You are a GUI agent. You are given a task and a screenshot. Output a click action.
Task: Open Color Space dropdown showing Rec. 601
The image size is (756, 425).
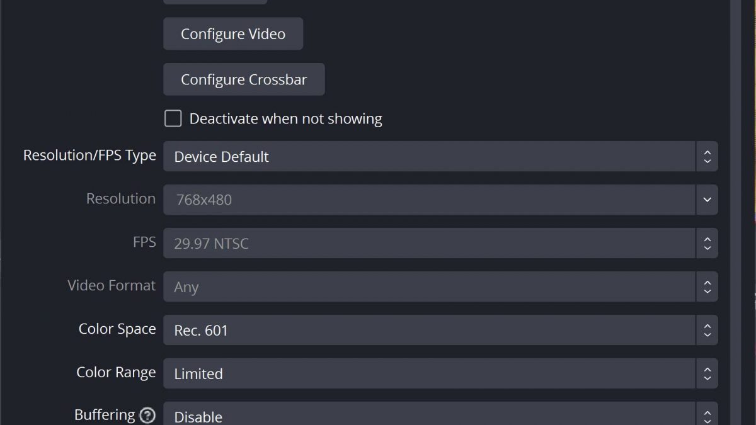point(428,330)
